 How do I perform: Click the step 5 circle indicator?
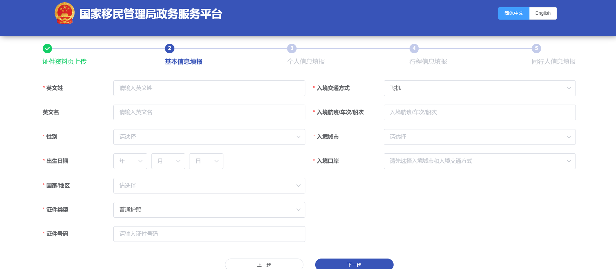tap(536, 48)
